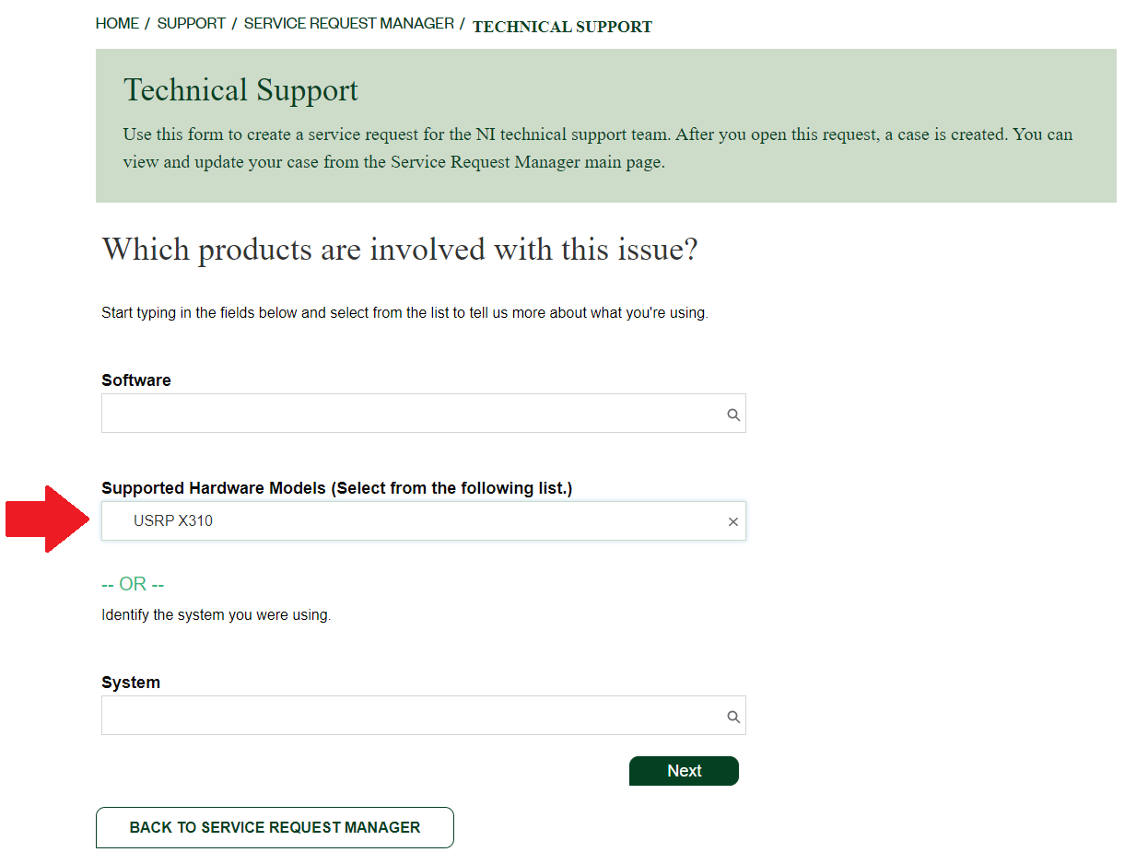Click the System field label
The height and width of the screenshot is (864, 1148).
pyautogui.click(x=131, y=683)
